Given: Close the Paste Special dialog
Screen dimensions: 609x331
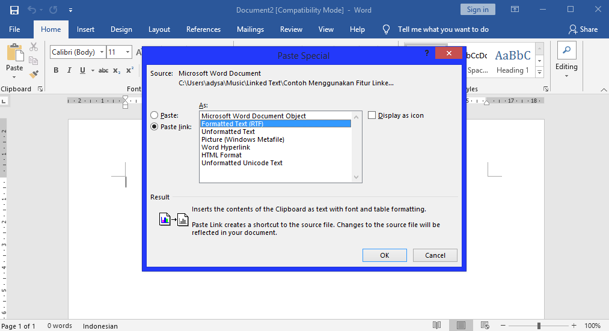Looking at the screenshot, I should [448, 53].
